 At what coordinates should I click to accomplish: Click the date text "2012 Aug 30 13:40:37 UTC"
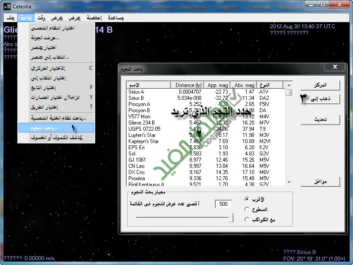click(x=302, y=26)
